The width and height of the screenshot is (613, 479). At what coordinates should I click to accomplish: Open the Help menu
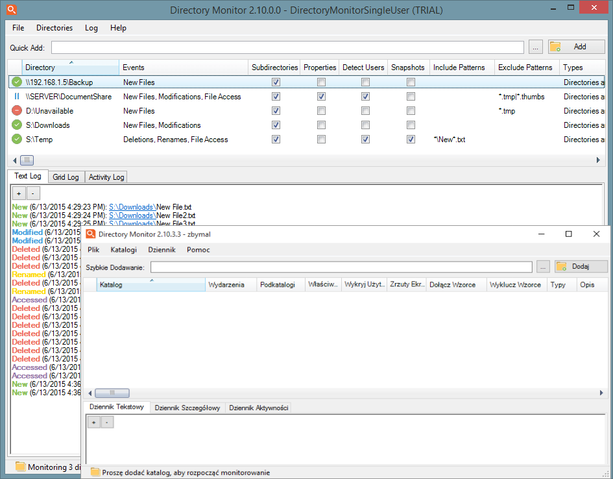[x=118, y=28]
